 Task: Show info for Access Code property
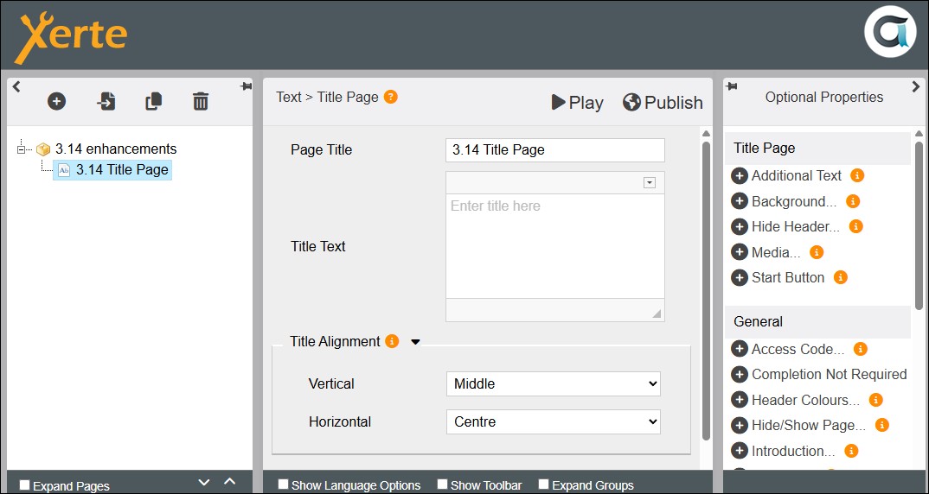coord(861,349)
